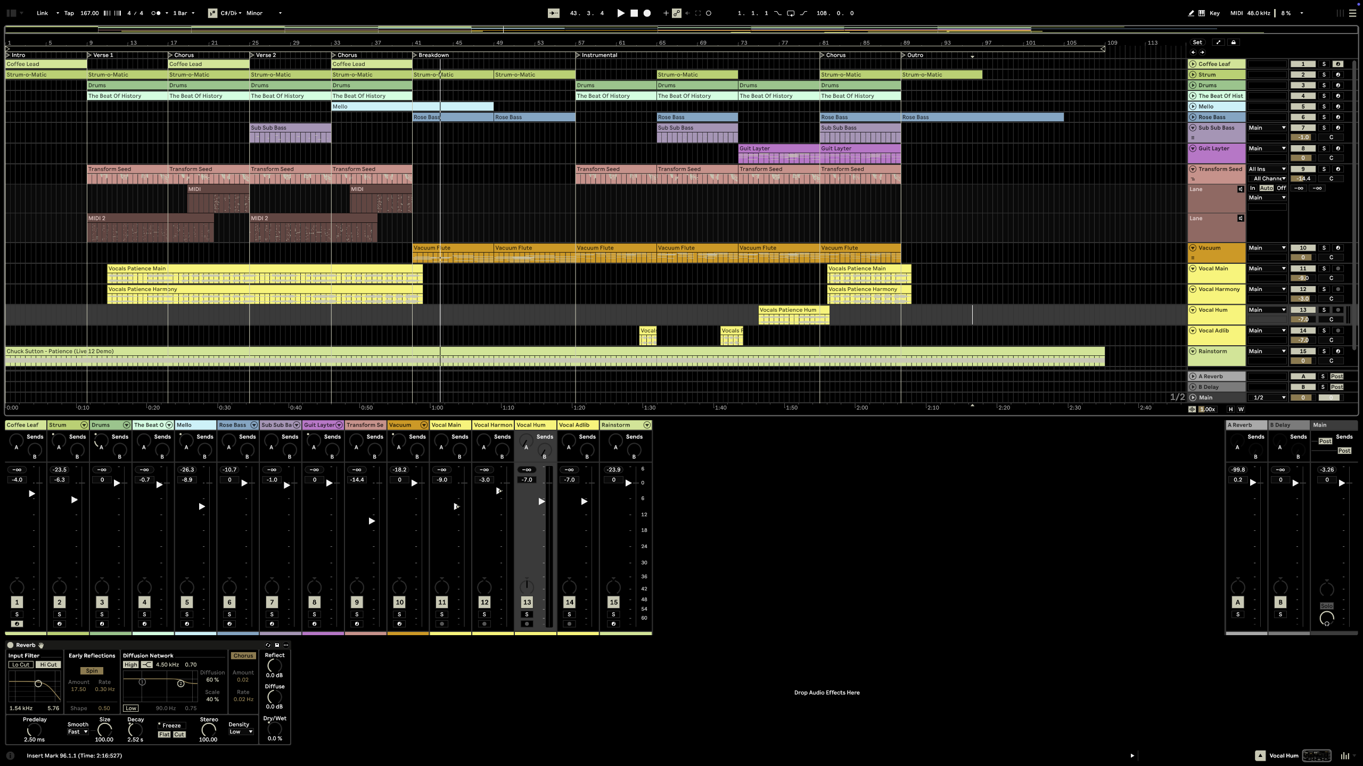Open Transform Seed All Ins input dropdown
This screenshot has width=1363, height=766.
pos(1267,169)
